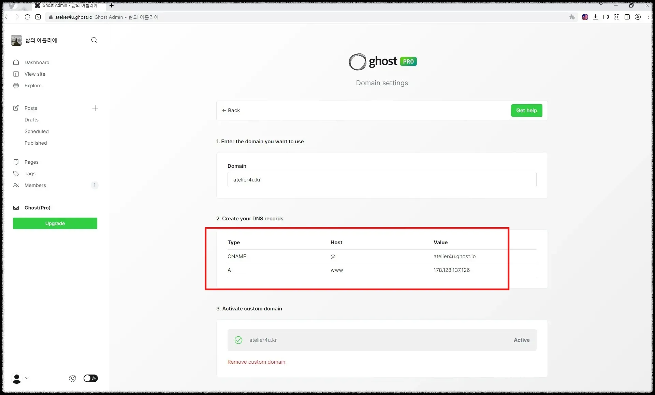This screenshot has height=395, width=655.
Task: Click the Explore globe icon
Action: [x=16, y=86]
